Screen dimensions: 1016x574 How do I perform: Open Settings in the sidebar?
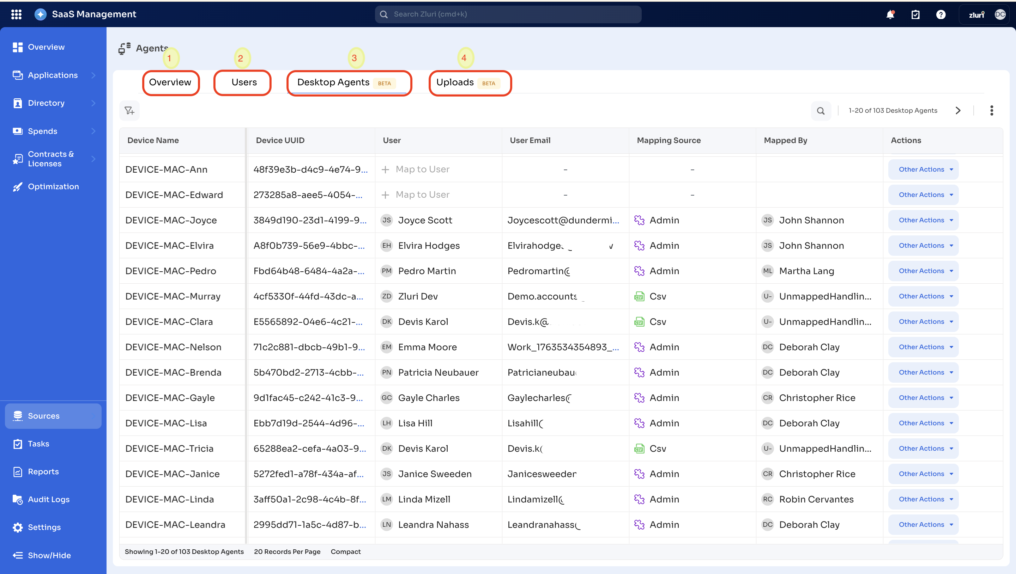pyautogui.click(x=44, y=527)
